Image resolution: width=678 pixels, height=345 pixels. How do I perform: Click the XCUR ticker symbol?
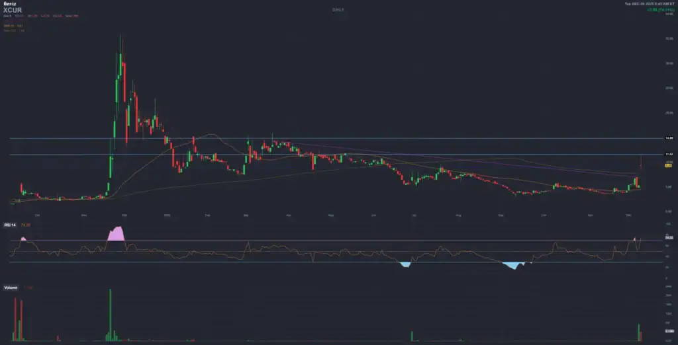tap(12, 10)
